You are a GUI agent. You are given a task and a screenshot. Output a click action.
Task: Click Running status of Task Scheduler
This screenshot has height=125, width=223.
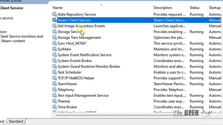(x=197, y=72)
